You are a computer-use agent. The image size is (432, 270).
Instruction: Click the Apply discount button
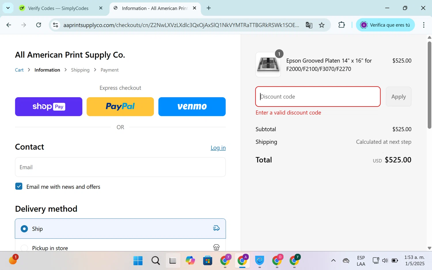tap(399, 97)
